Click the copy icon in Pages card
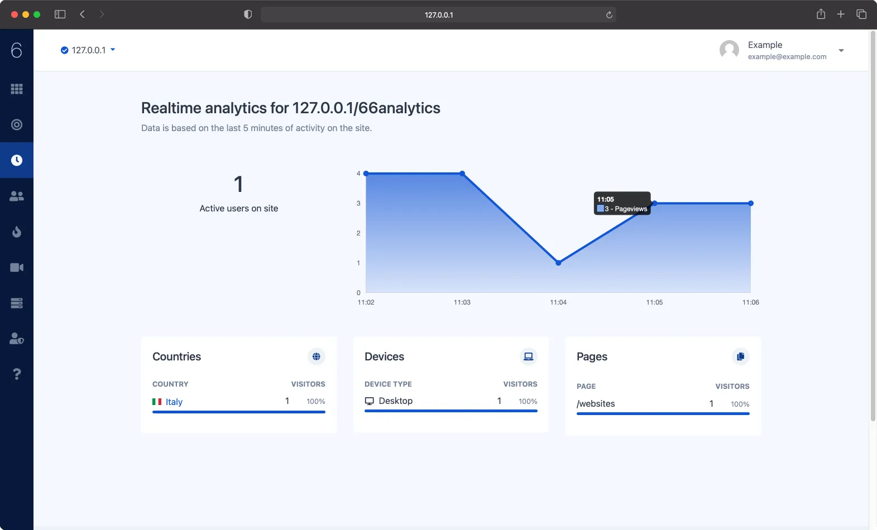The height and width of the screenshot is (530, 877). click(740, 356)
